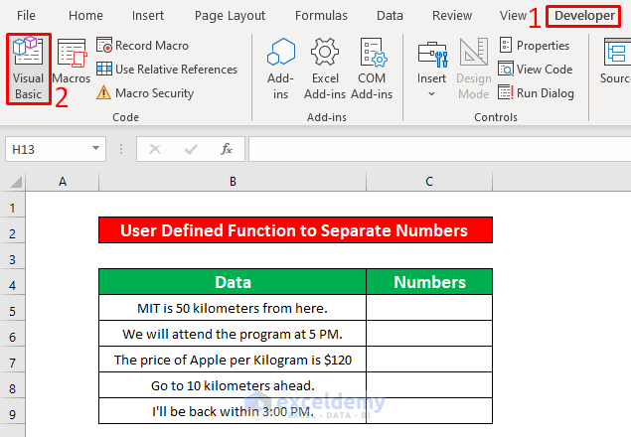Open the Page Layout tab
This screenshot has width=631, height=437.
coord(230,16)
